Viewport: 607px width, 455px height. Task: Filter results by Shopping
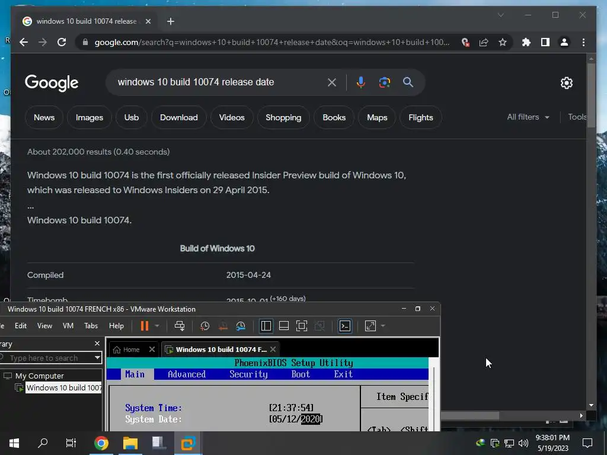283,117
